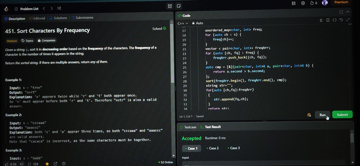Show the Companies tag

[x=46, y=40]
